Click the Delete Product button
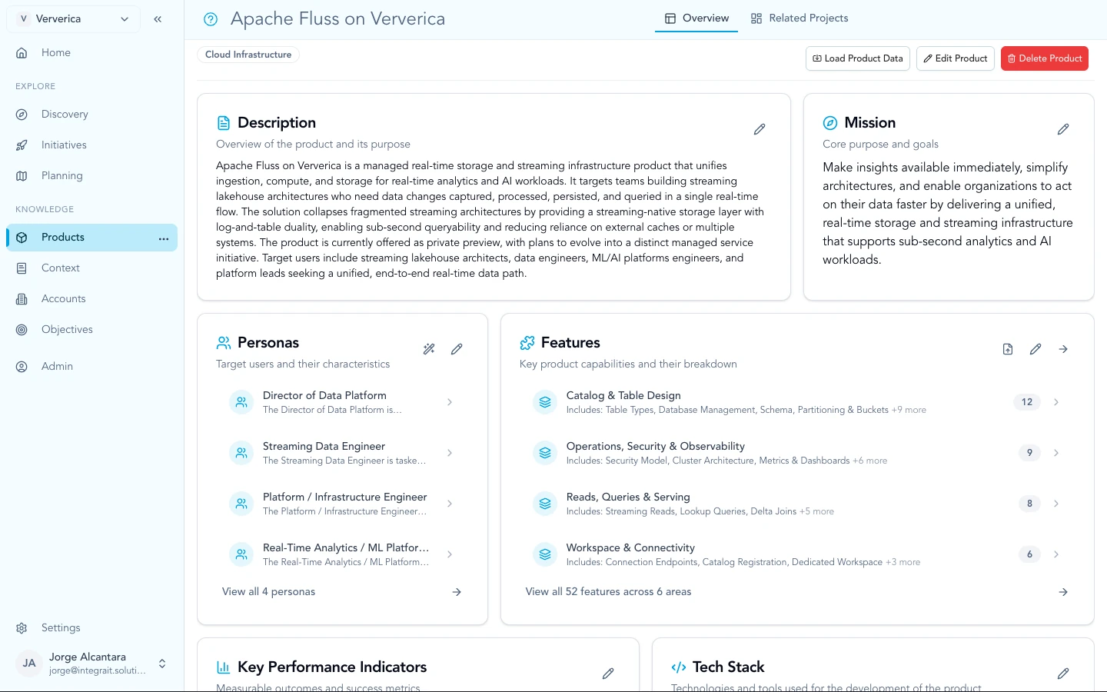1107x692 pixels. coord(1045,58)
